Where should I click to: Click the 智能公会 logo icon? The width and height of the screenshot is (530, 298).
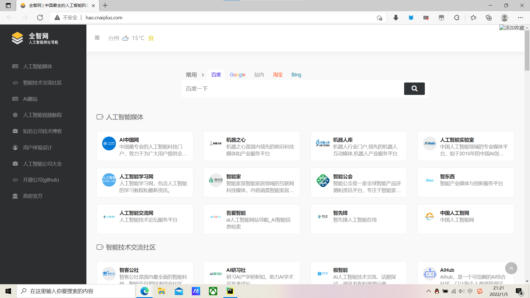coord(323,180)
